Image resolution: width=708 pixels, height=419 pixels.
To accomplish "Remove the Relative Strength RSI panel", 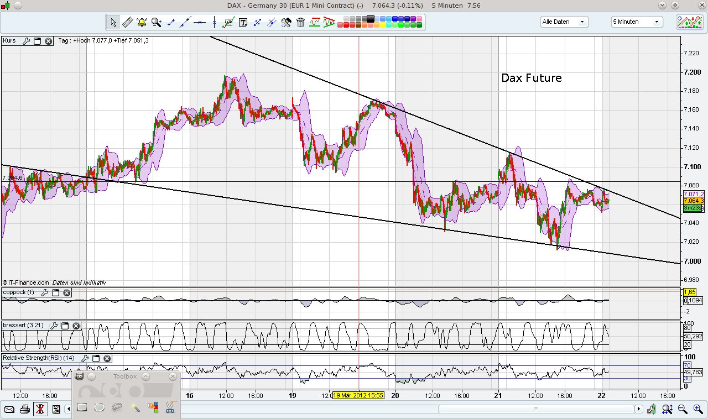I will [x=107, y=358].
